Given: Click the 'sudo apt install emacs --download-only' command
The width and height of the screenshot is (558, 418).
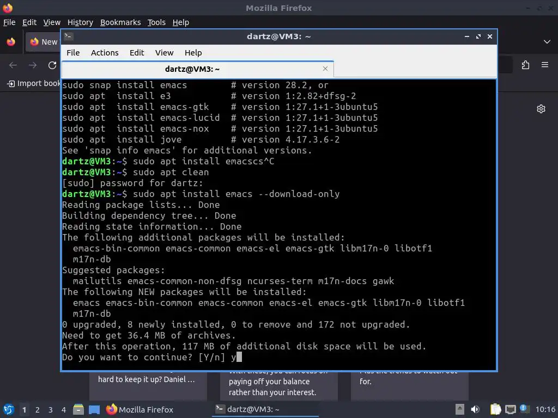Looking at the screenshot, I should click(236, 194).
